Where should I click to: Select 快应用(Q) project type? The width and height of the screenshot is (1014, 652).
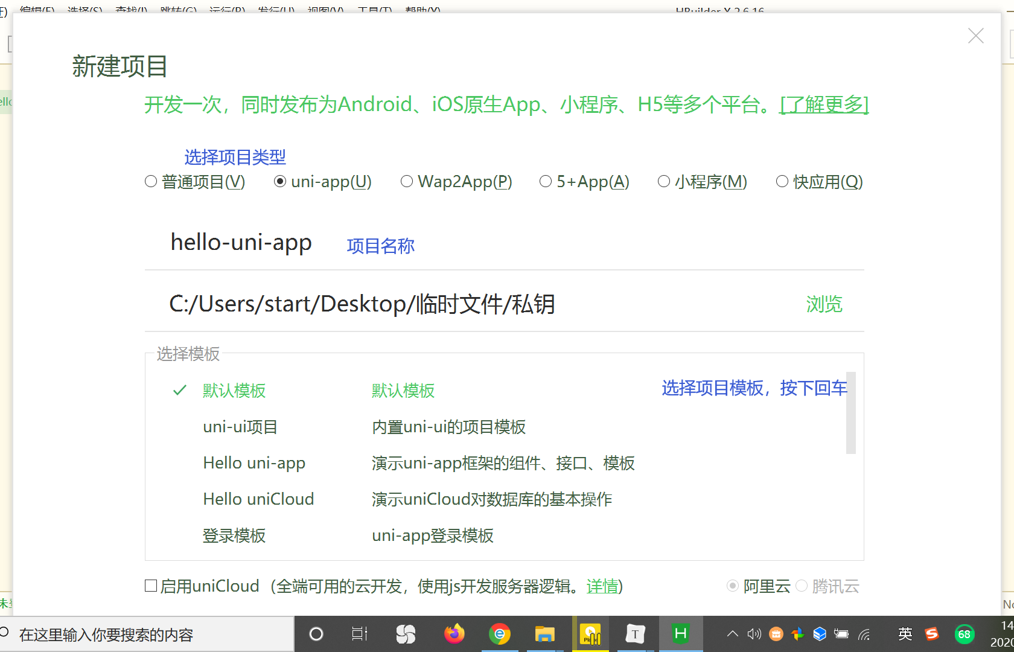click(820, 181)
